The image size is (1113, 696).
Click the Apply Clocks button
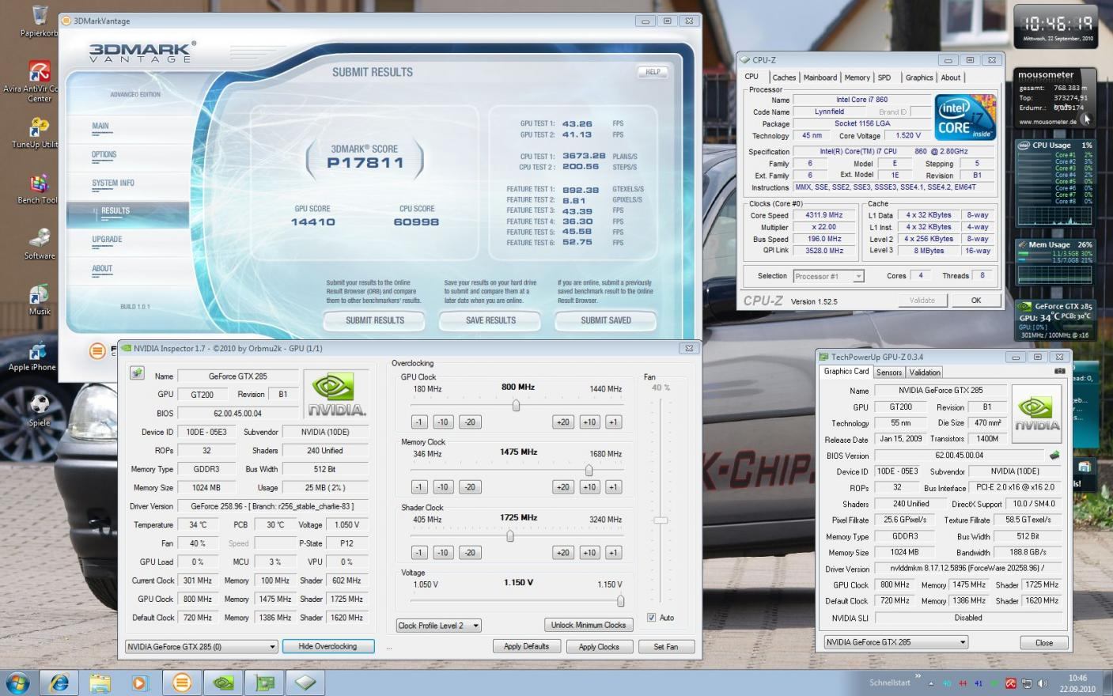coord(599,646)
